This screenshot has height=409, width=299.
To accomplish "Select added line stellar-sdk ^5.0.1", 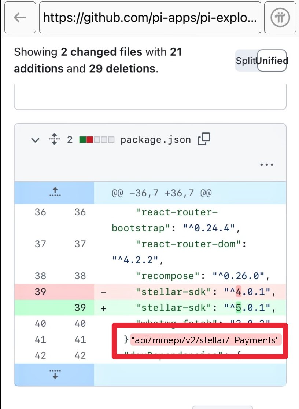I will [x=150, y=308].
